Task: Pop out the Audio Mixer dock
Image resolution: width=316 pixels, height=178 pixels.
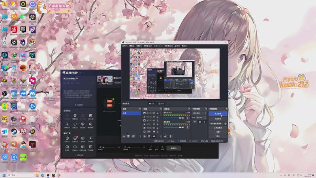Action: pos(189,109)
